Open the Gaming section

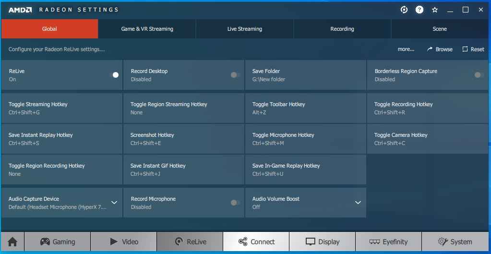coord(58,242)
